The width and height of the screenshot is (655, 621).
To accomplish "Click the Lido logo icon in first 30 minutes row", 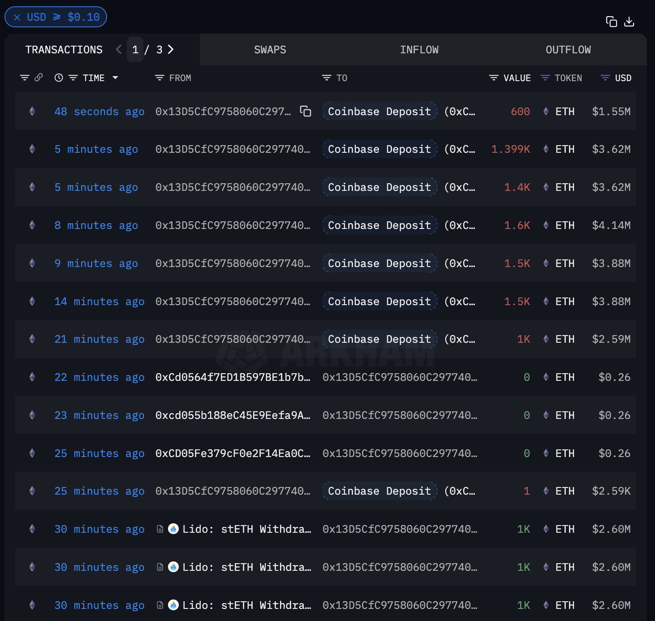I will 173,529.
